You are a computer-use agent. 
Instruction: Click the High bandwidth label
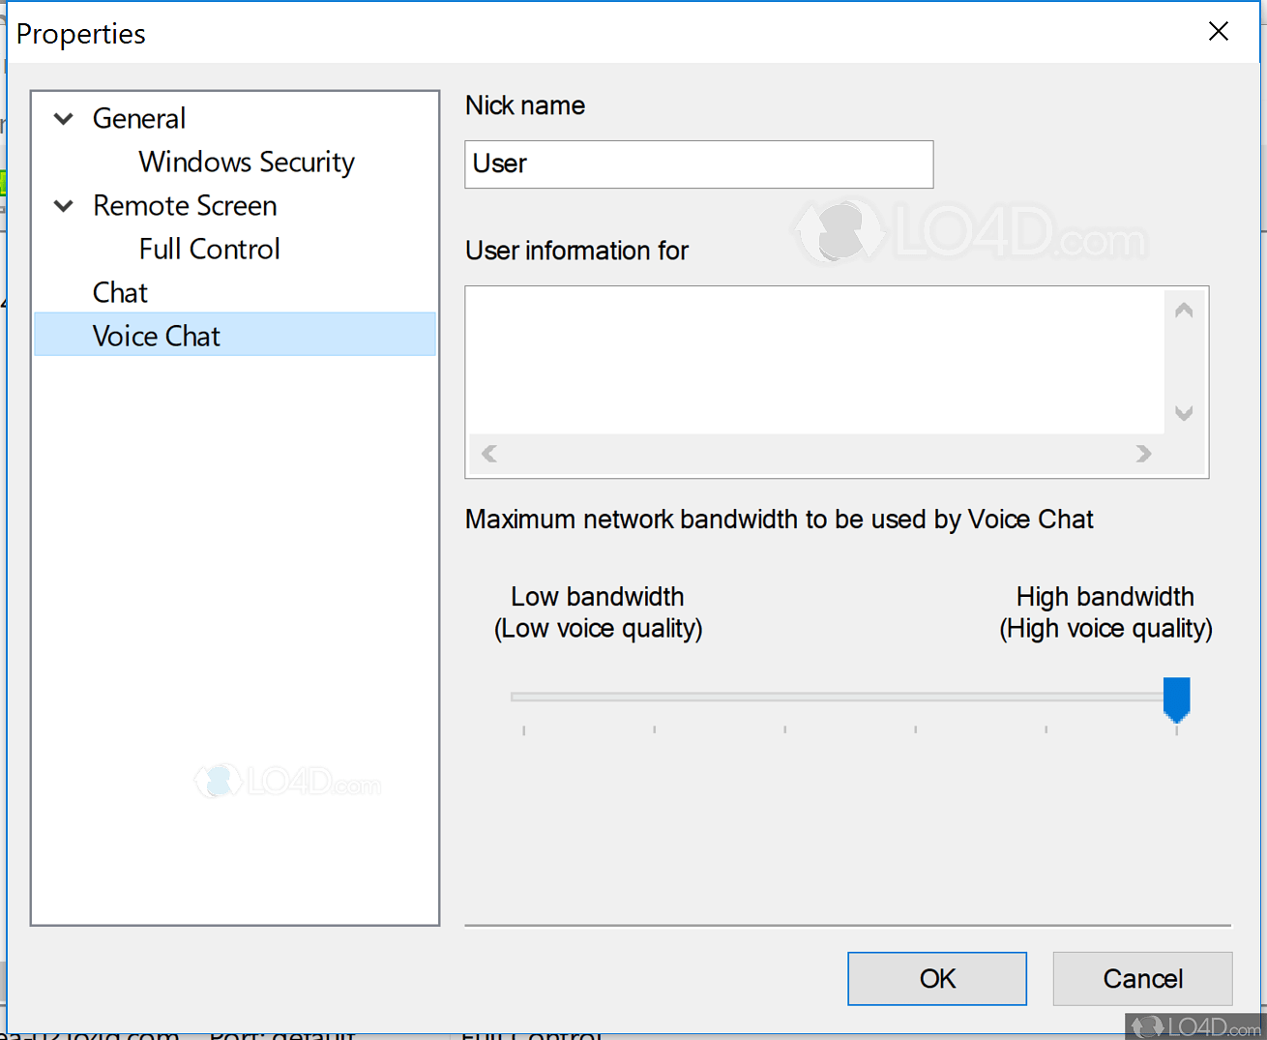tap(1105, 612)
